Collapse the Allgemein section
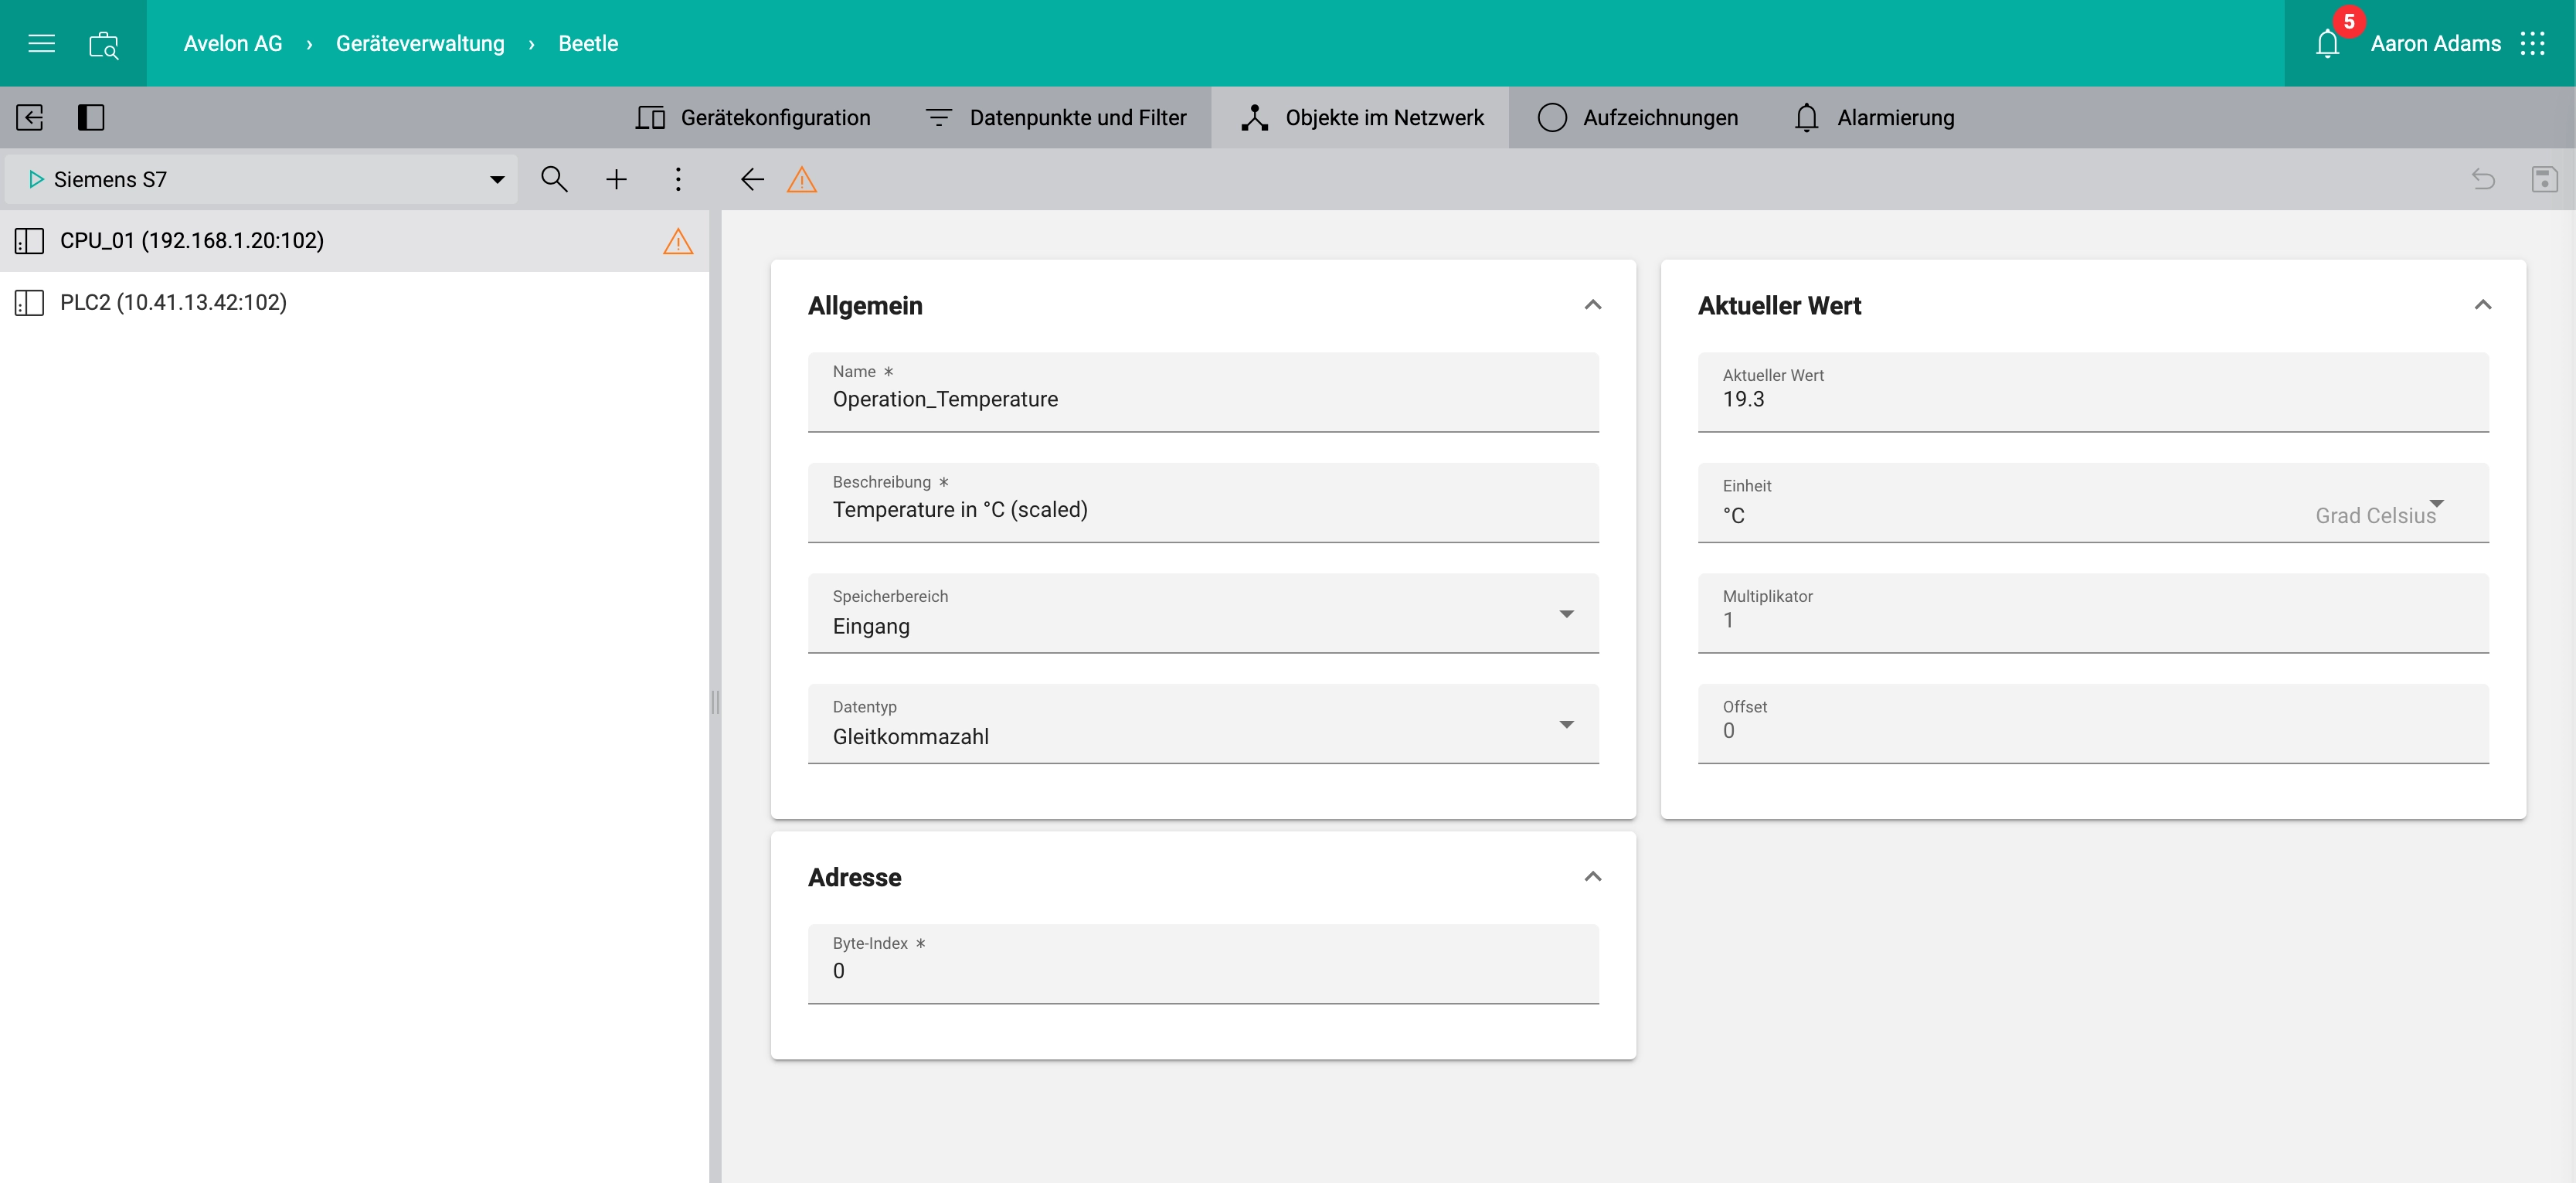 (x=1592, y=305)
